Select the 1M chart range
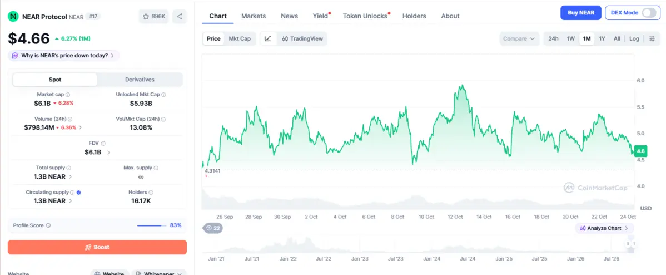666x275 pixels. pyautogui.click(x=587, y=38)
